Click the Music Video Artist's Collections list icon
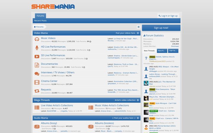213x133 pixels. tap(91, 108)
